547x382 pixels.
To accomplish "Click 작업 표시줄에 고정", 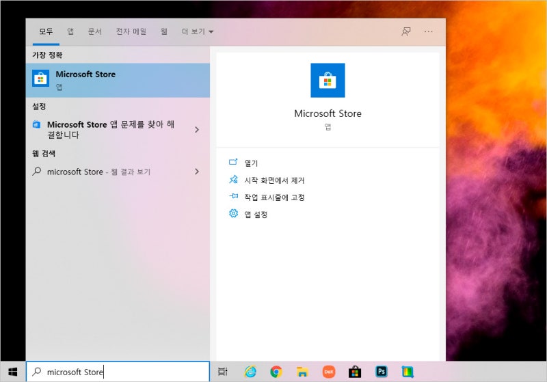I will pos(274,197).
